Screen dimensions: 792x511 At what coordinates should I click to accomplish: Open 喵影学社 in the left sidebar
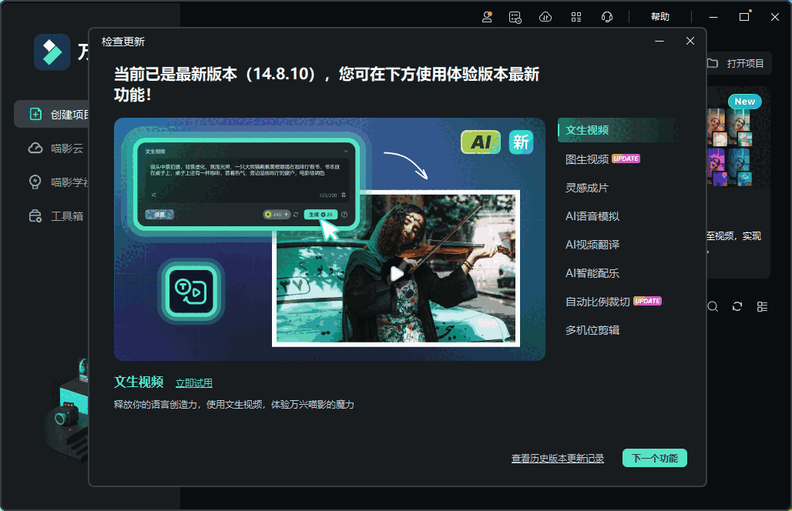click(62, 182)
